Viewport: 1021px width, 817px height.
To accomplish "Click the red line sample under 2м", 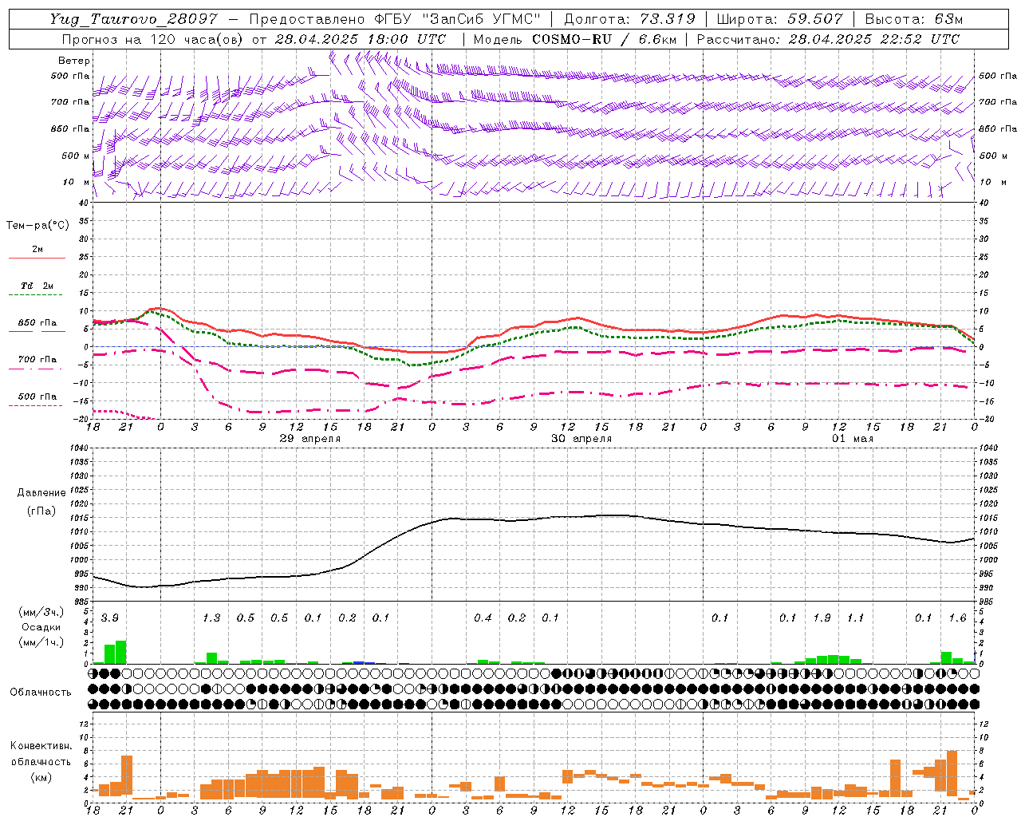I will pyautogui.click(x=37, y=258).
